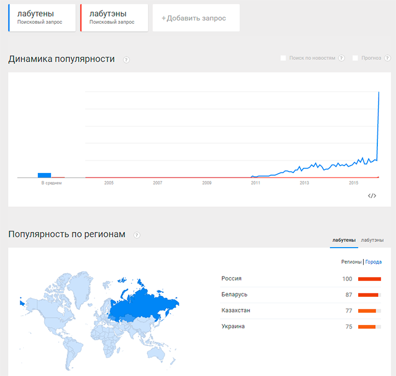The height and width of the screenshot is (376, 396).
Task: Click the blue average bar above В среднем
Action: 44,175
